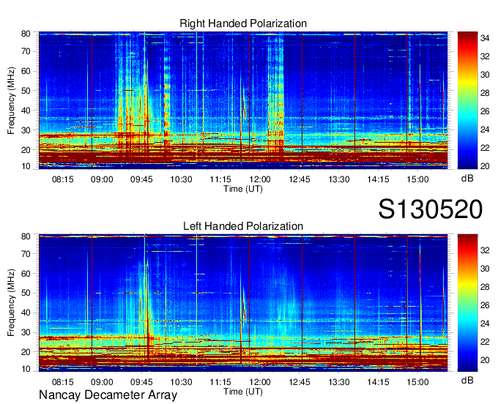This screenshot has height=404, width=498.
Task: Click the Time (UT) axis label under the Left Handed plot
Action: [x=243, y=392]
